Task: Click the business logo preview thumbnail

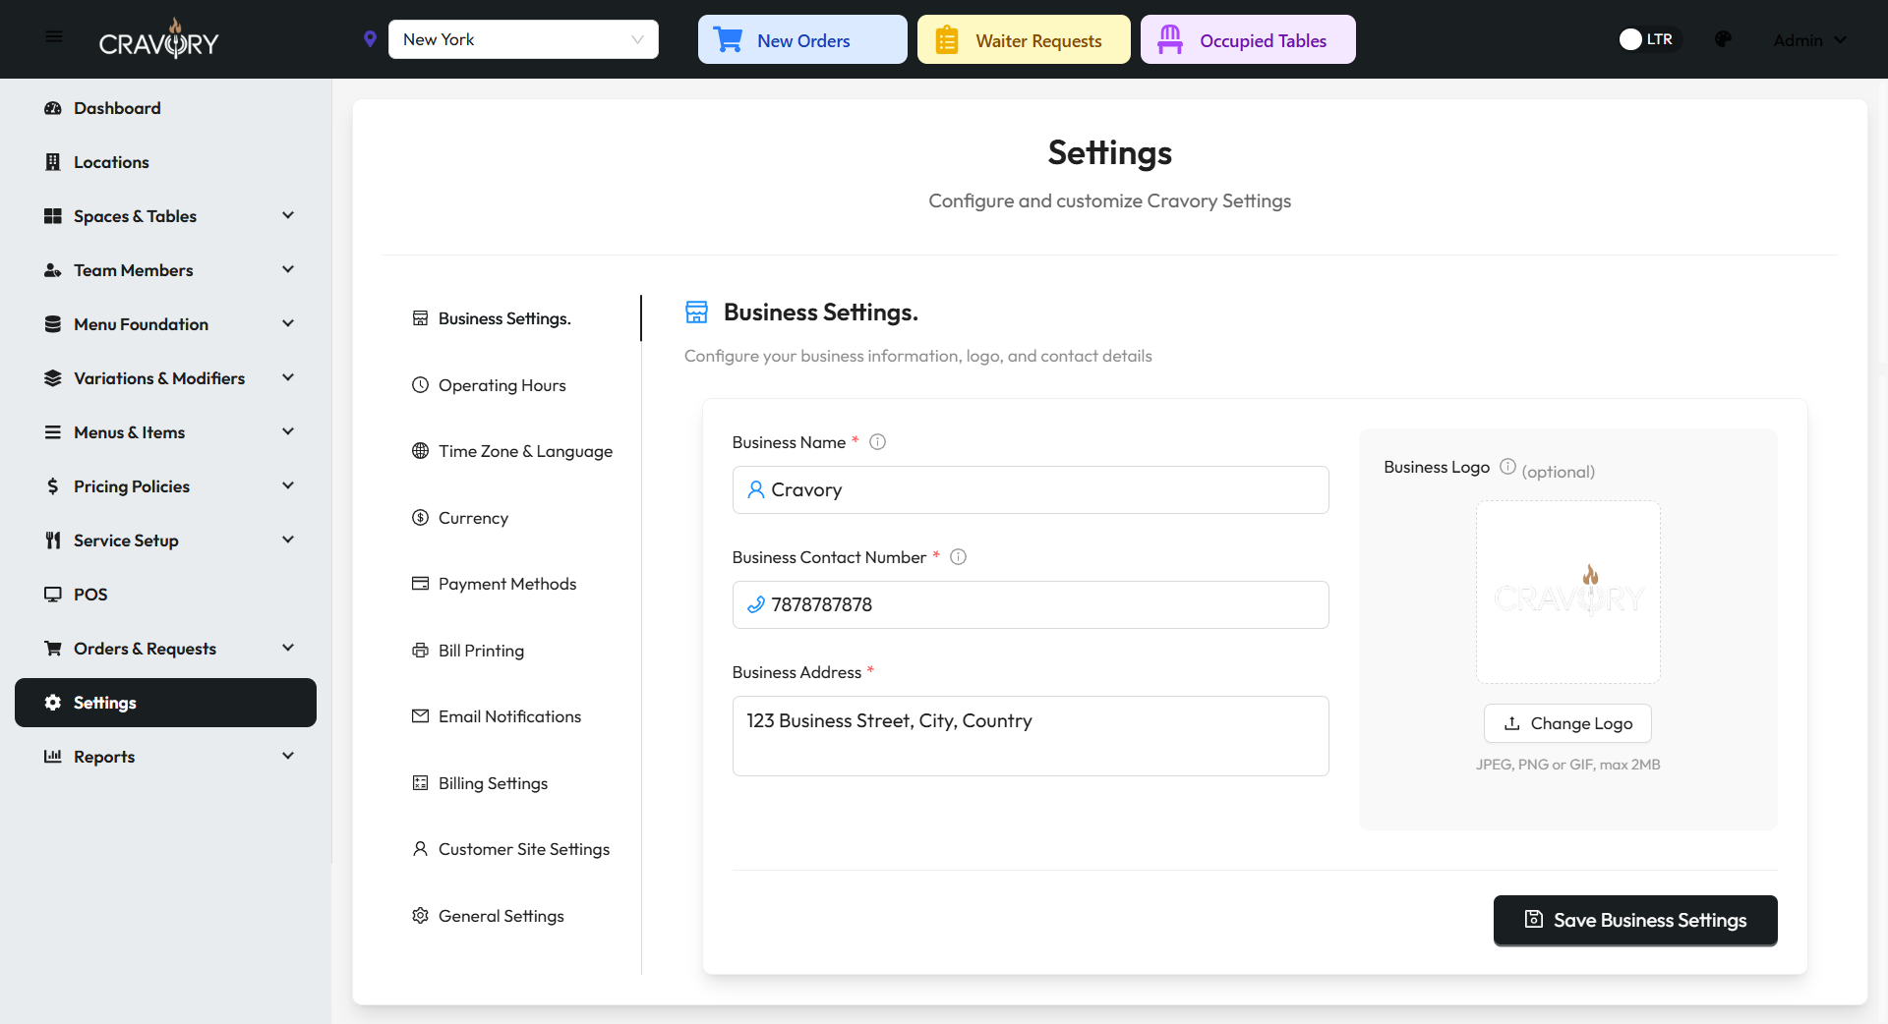Action: click(1568, 593)
